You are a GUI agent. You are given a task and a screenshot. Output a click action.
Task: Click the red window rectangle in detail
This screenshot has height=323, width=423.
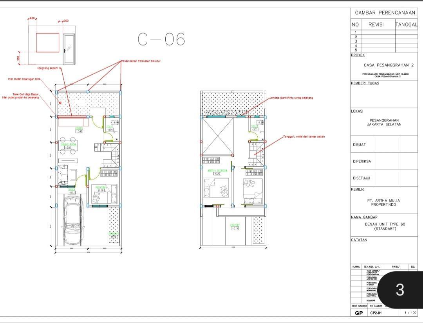47,43
